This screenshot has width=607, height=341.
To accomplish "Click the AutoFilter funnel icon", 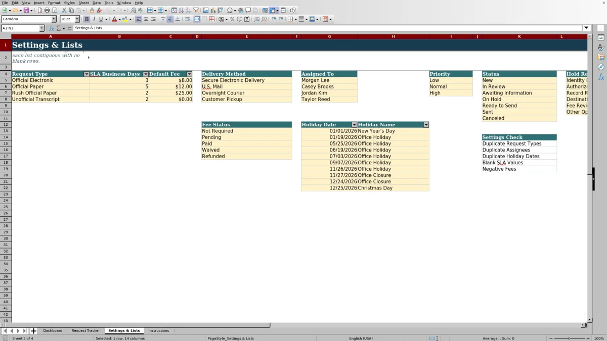I will coord(196,10).
